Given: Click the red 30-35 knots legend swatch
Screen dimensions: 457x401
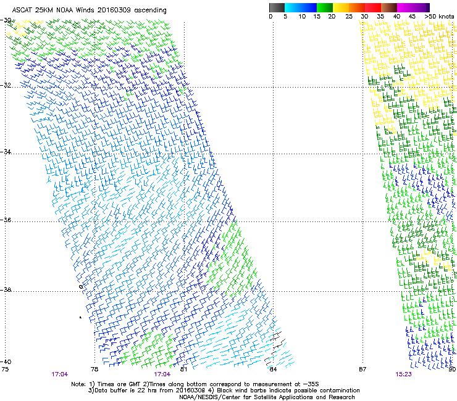Looking at the screenshot, I should click(373, 7).
